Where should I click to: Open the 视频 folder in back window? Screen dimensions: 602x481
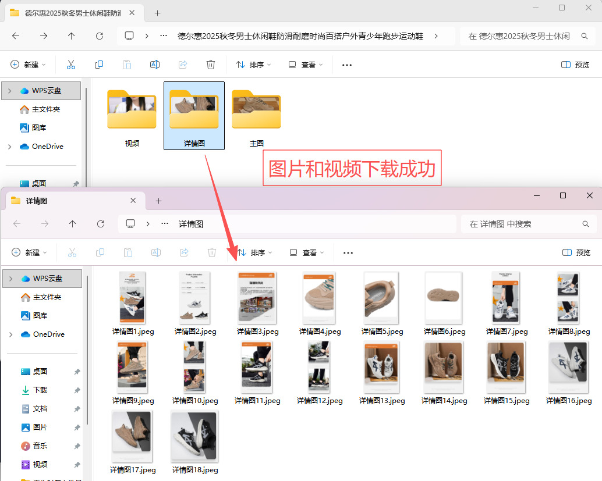coord(132,117)
